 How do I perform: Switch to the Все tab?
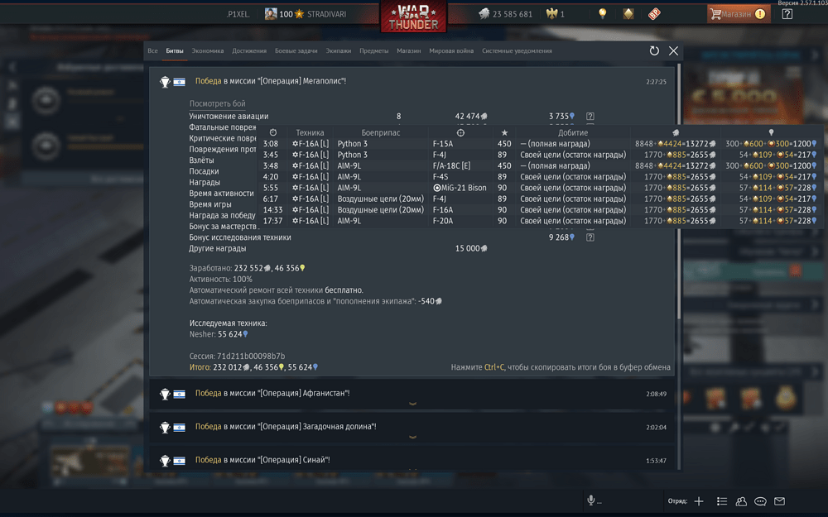click(152, 51)
